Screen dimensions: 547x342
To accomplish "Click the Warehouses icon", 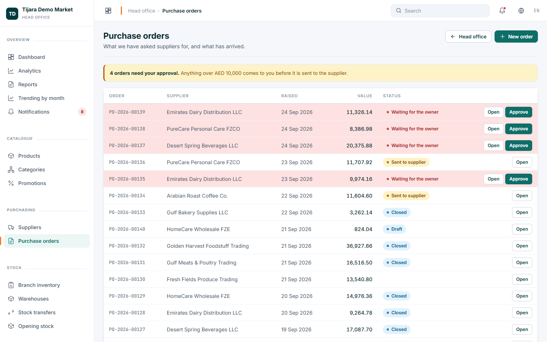I will pos(11,299).
